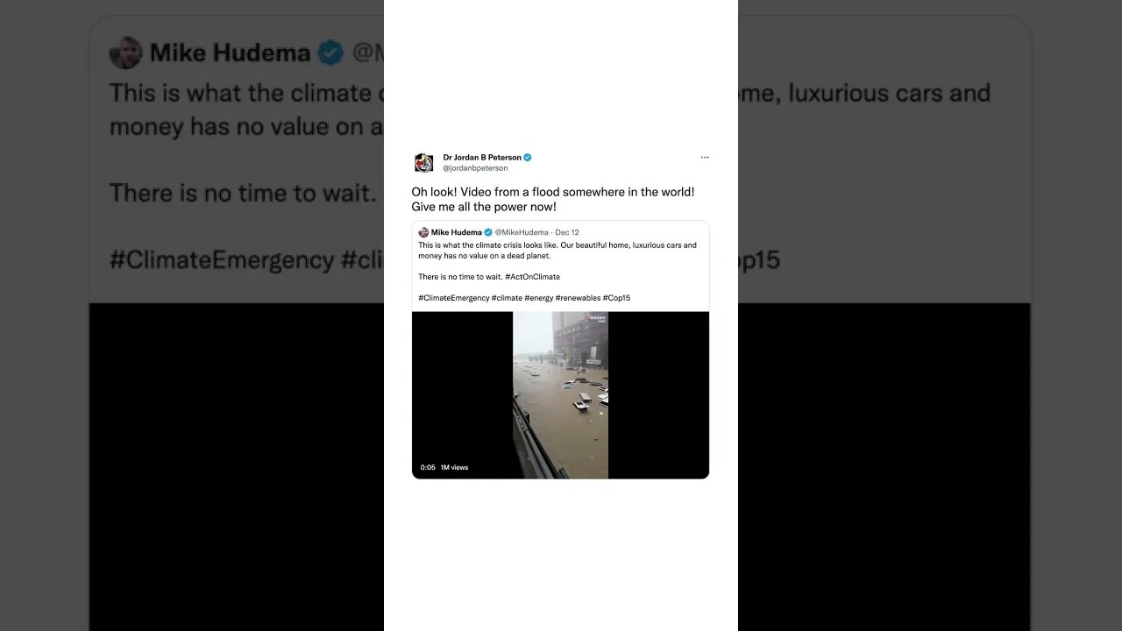Open the #ClimateEmergency hashtag in quoted tweet

(454, 298)
